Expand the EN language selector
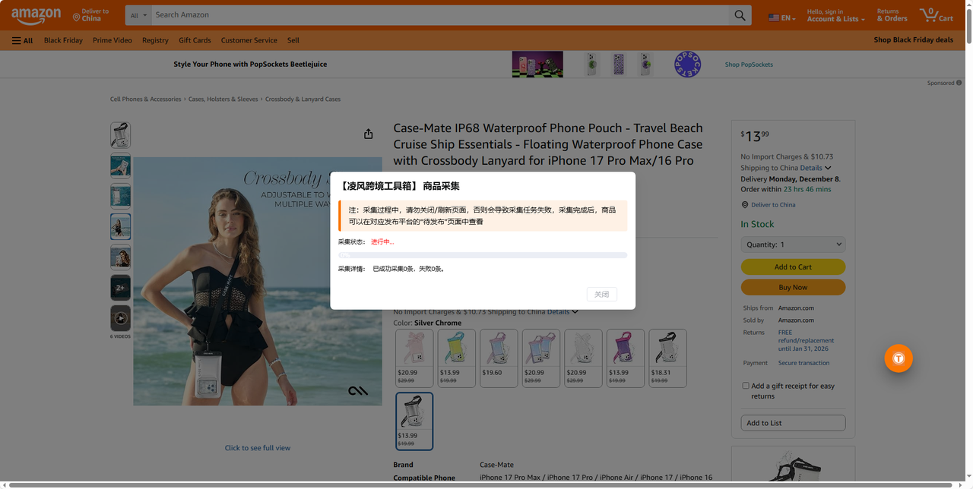 tap(782, 17)
